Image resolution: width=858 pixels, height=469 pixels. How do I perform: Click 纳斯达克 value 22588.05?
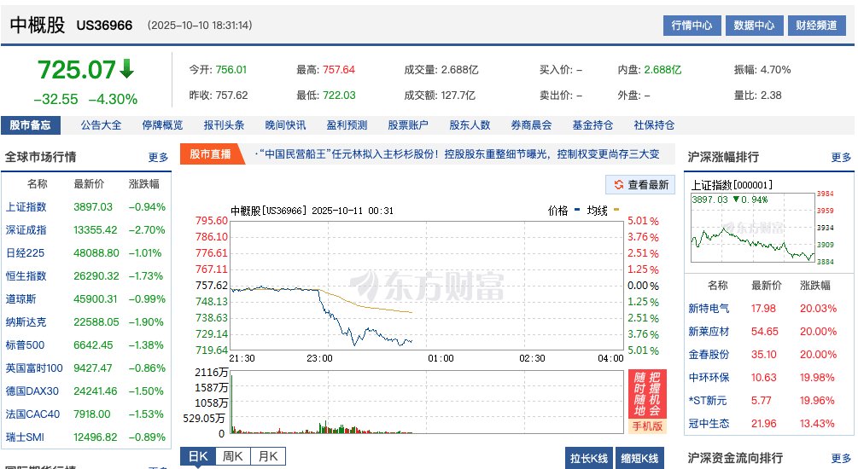pyautogui.click(x=96, y=322)
